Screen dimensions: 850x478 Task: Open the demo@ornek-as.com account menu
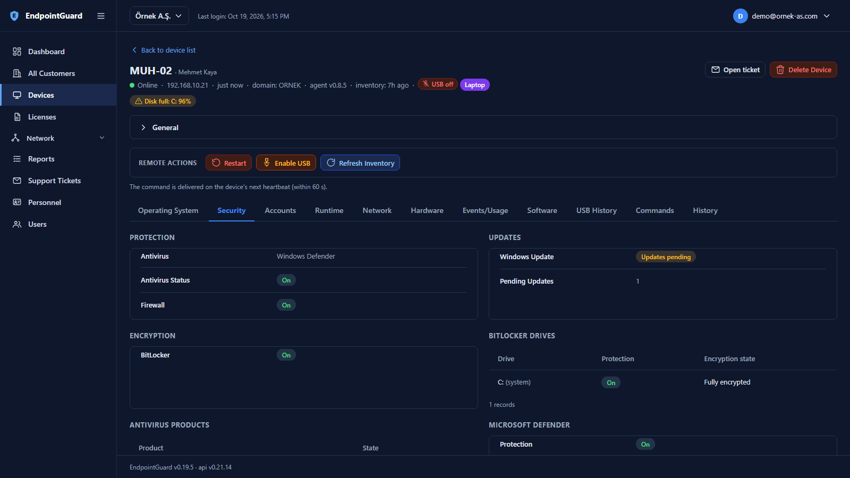pyautogui.click(x=781, y=16)
